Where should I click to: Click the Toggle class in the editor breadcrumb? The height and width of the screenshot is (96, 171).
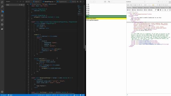(x=45, y=4)
